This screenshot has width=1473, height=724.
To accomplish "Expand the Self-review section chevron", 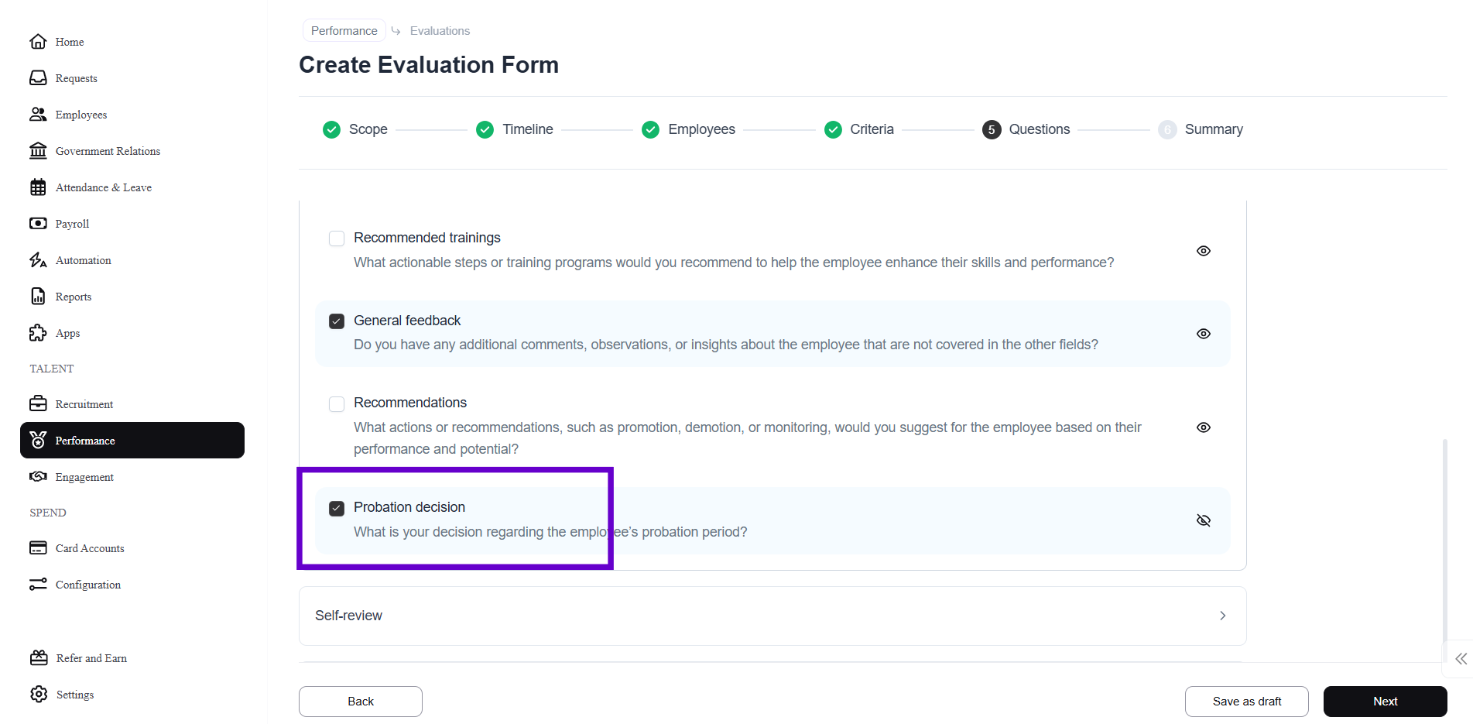I will (x=1222, y=616).
